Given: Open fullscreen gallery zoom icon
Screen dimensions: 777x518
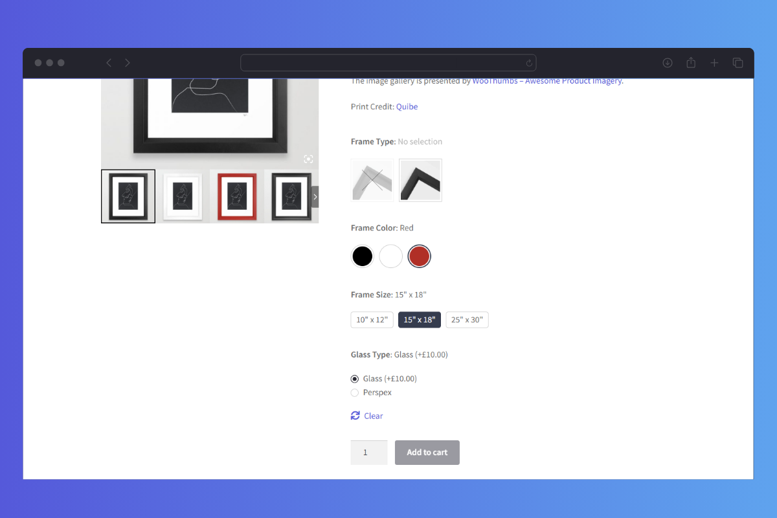Looking at the screenshot, I should tap(308, 159).
